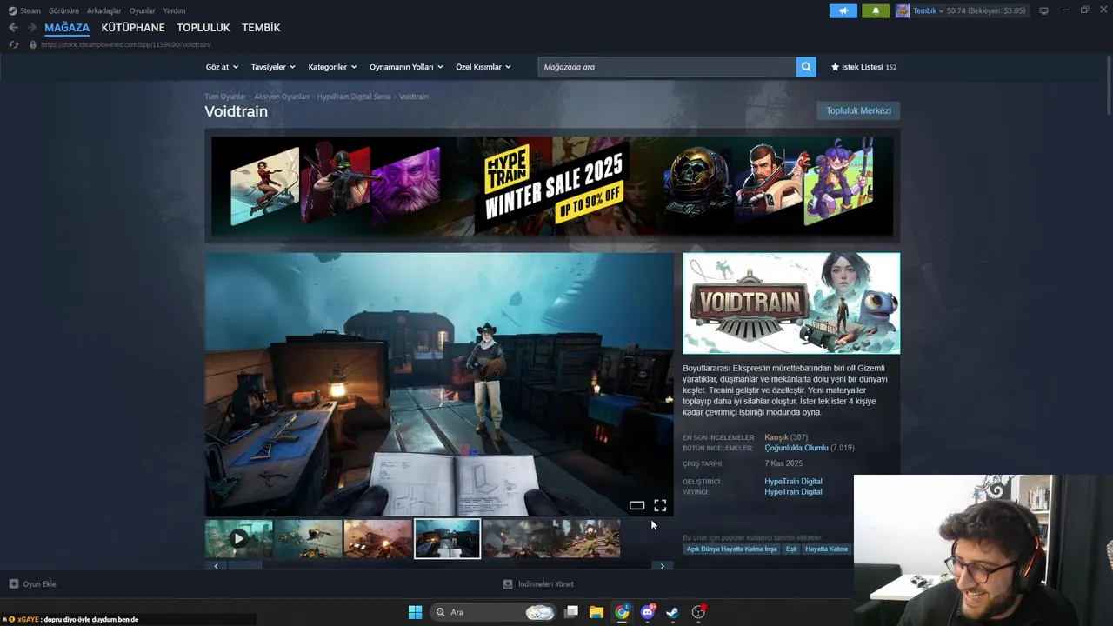Image resolution: width=1113 pixels, height=626 pixels.
Task: Click the İndirmeleri Yönet label
Action: (546, 584)
